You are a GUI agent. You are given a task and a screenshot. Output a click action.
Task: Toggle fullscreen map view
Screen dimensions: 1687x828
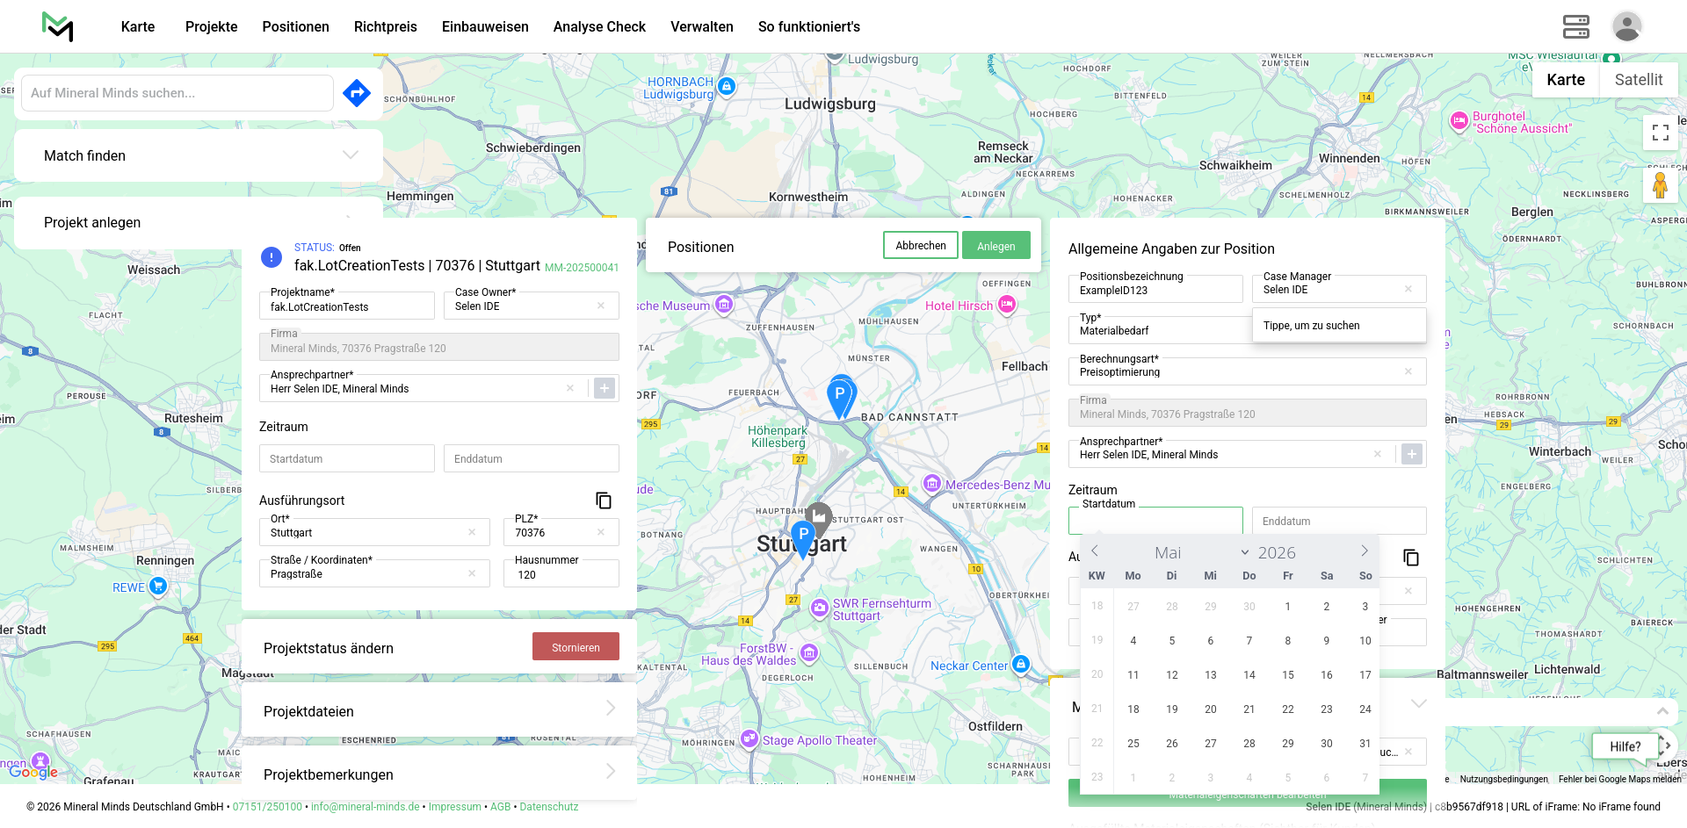click(x=1660, y=133)
